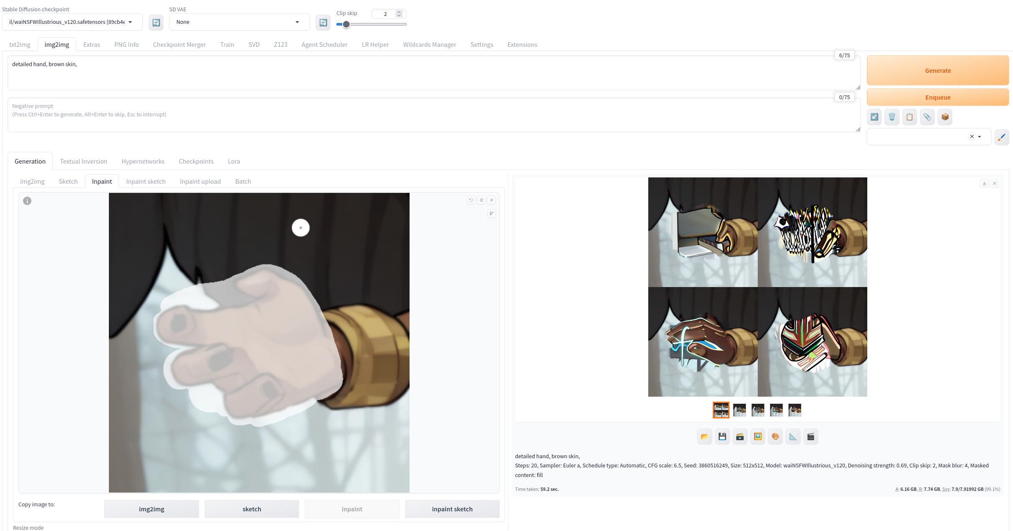Select the second gallery thumbnail
Image resolution: width=1013 pixels, height=531 pixels.
click(739, 410)
